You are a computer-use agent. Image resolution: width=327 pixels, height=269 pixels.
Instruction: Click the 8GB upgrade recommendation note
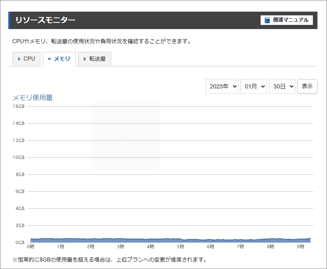110,259
